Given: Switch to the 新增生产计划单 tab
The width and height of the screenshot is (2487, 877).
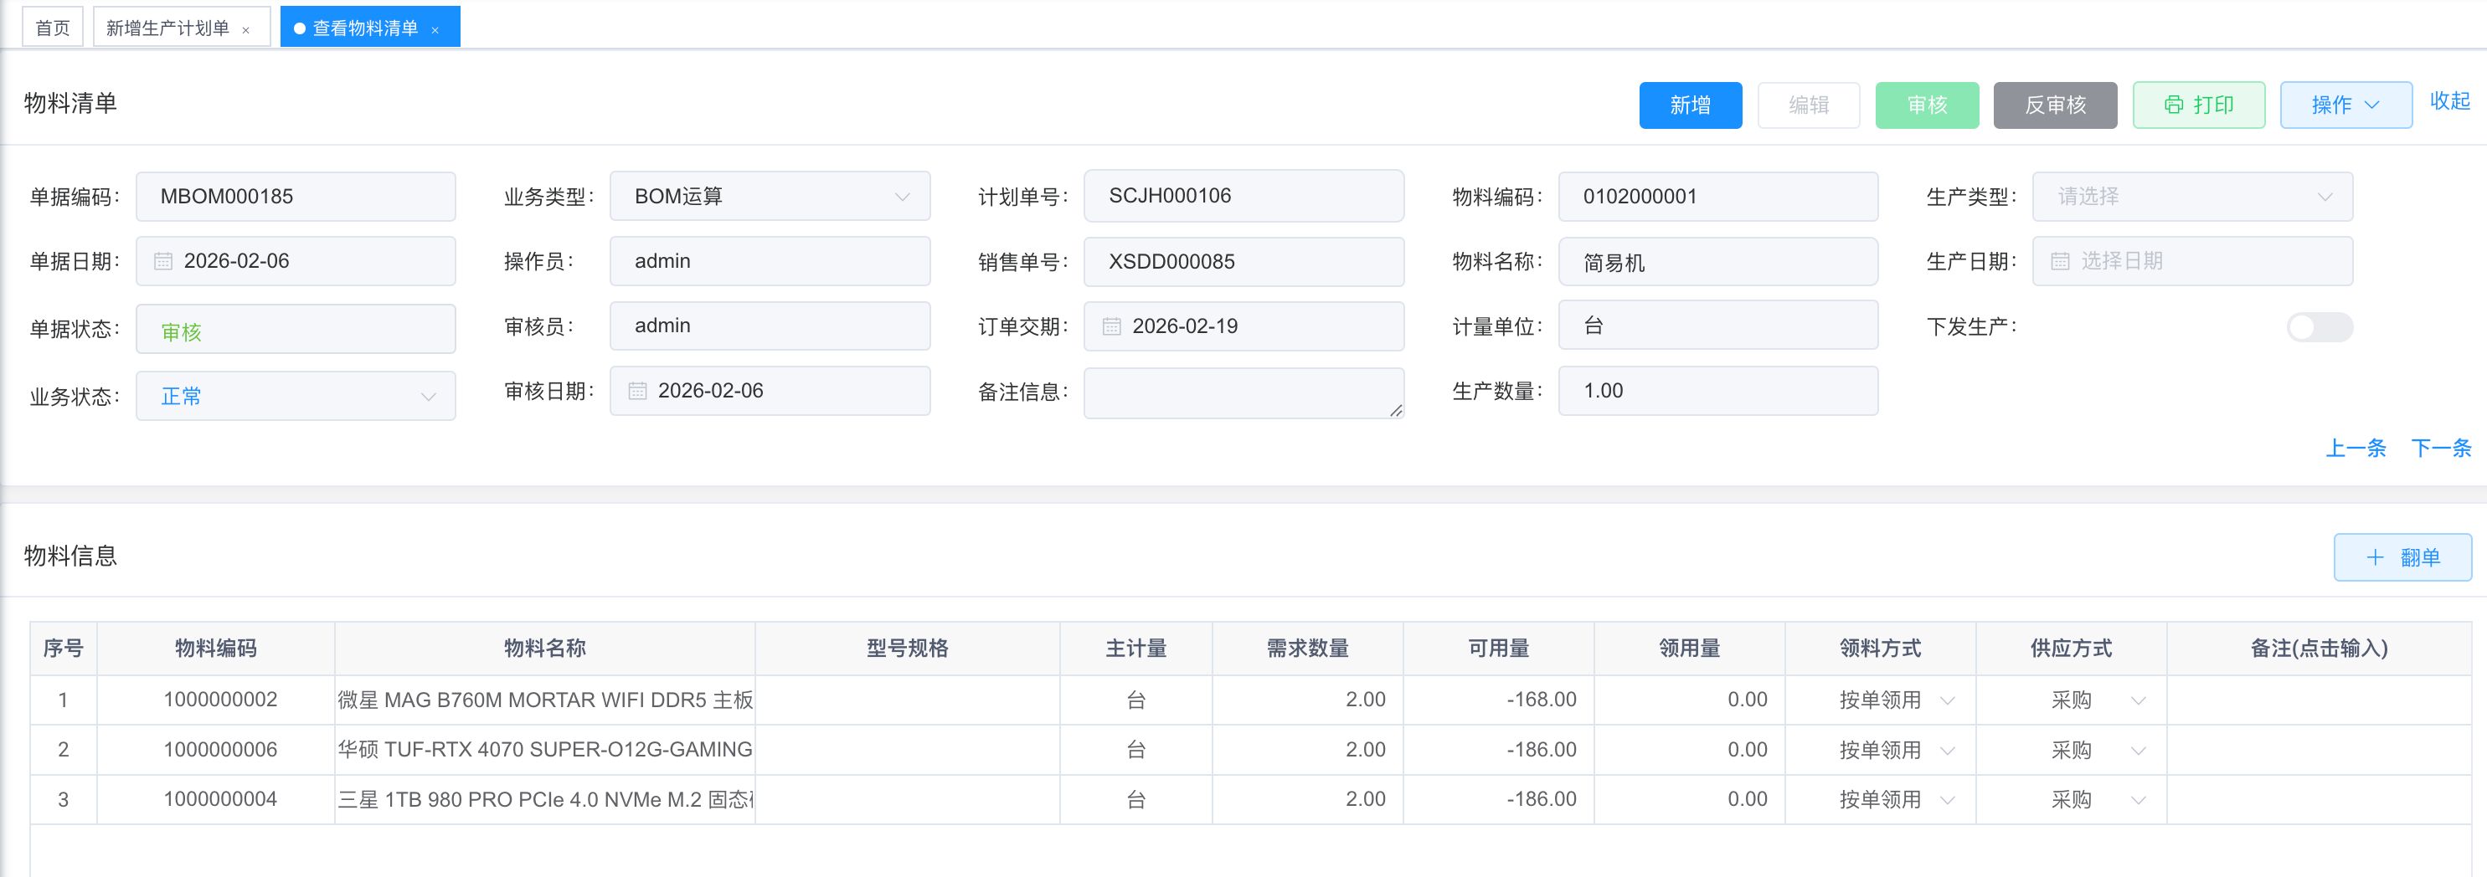Looking at the screenshot, I should (x=168, y=28).
